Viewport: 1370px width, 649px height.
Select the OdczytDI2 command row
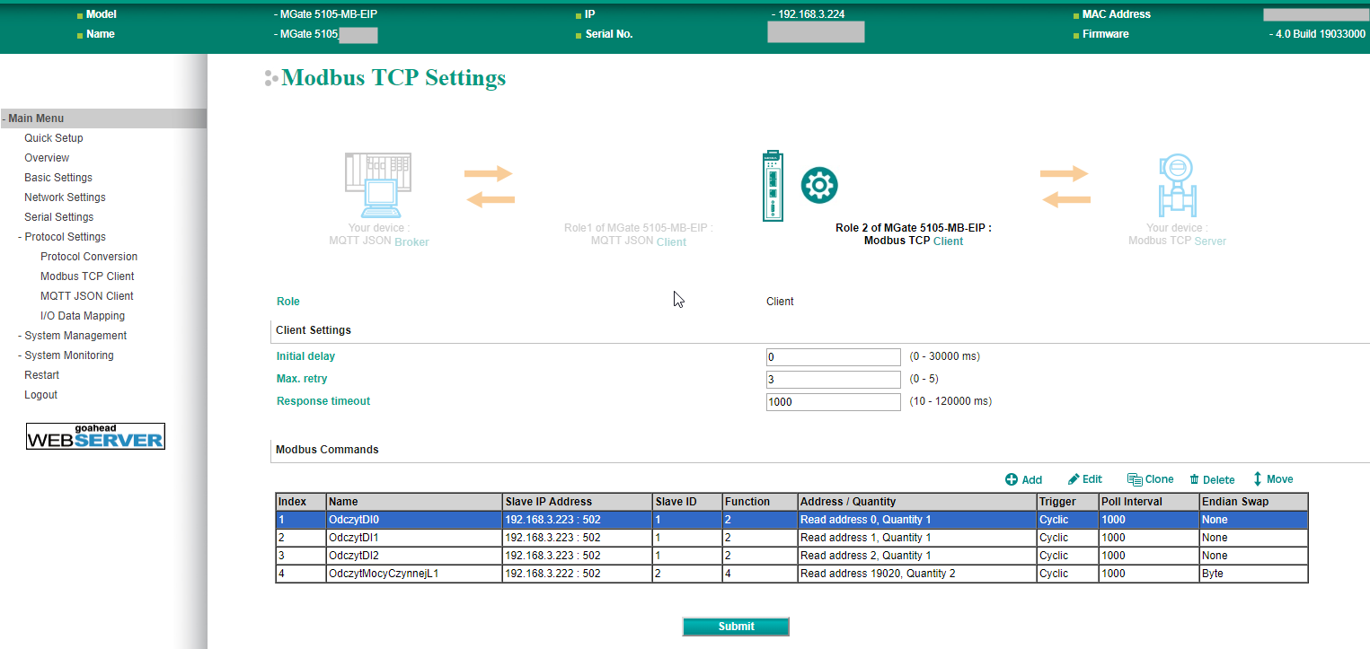[x=791, y=556]
